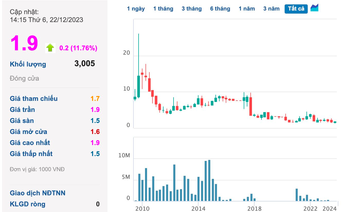
Task: Switch chart to area chart type icon
Action: (314, 8)
